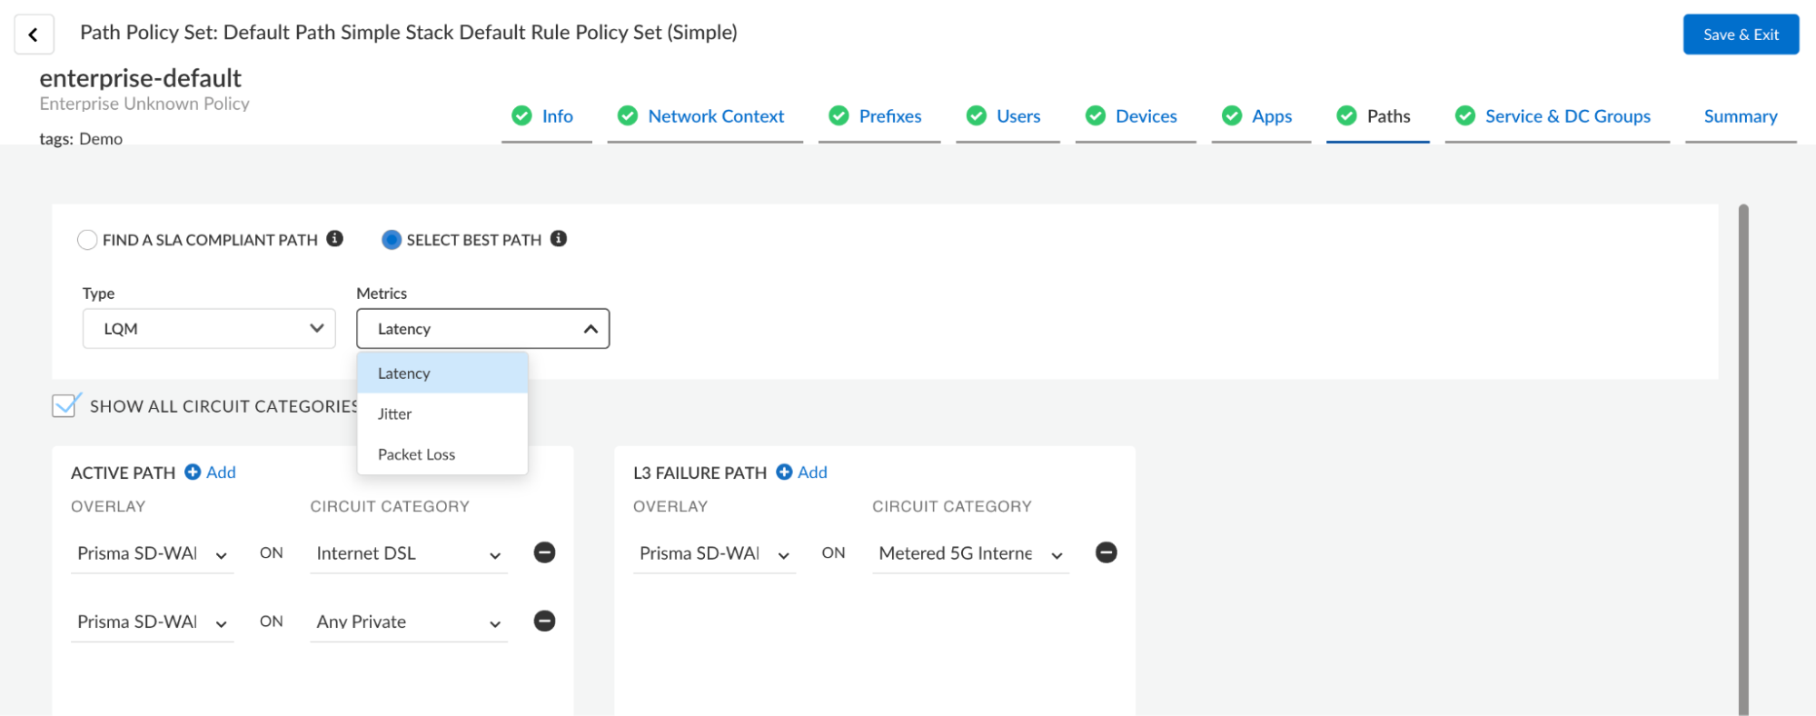Go to the Summary tab
Screen dimensions: 1816x716
1740,116
